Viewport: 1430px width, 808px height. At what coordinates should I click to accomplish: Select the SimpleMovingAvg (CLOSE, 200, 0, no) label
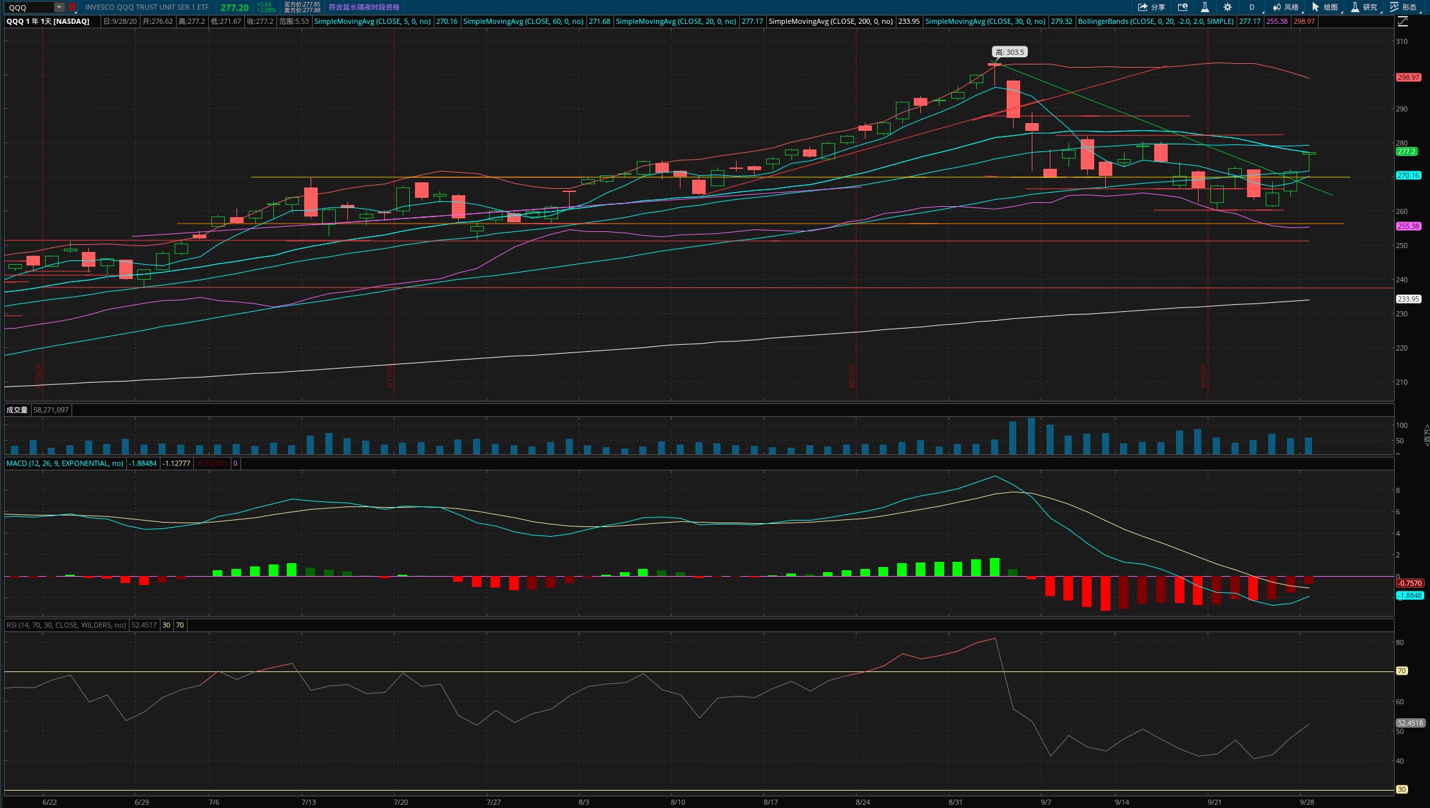pos(831,21)
